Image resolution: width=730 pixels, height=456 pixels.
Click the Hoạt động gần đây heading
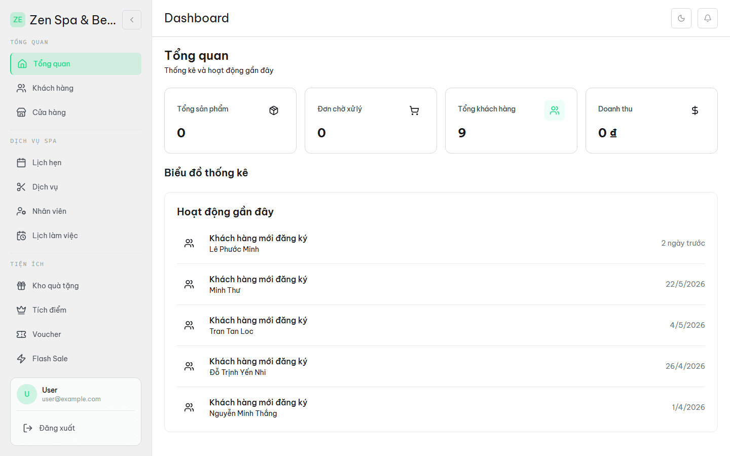pos(225,212)
